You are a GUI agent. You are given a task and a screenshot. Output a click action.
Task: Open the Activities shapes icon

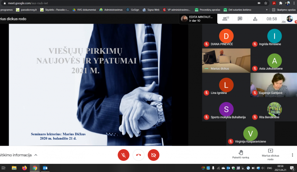[255, 19]
